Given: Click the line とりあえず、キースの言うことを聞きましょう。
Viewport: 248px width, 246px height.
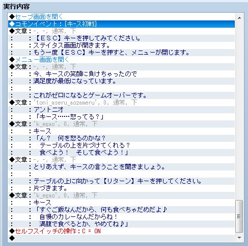Looking at the screenshot, I should coord(121,167).
